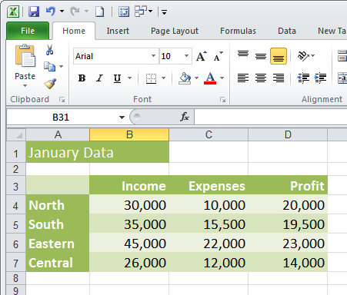Expand the Paste options arrow
The image size is (347, 295).
(25, 85)
